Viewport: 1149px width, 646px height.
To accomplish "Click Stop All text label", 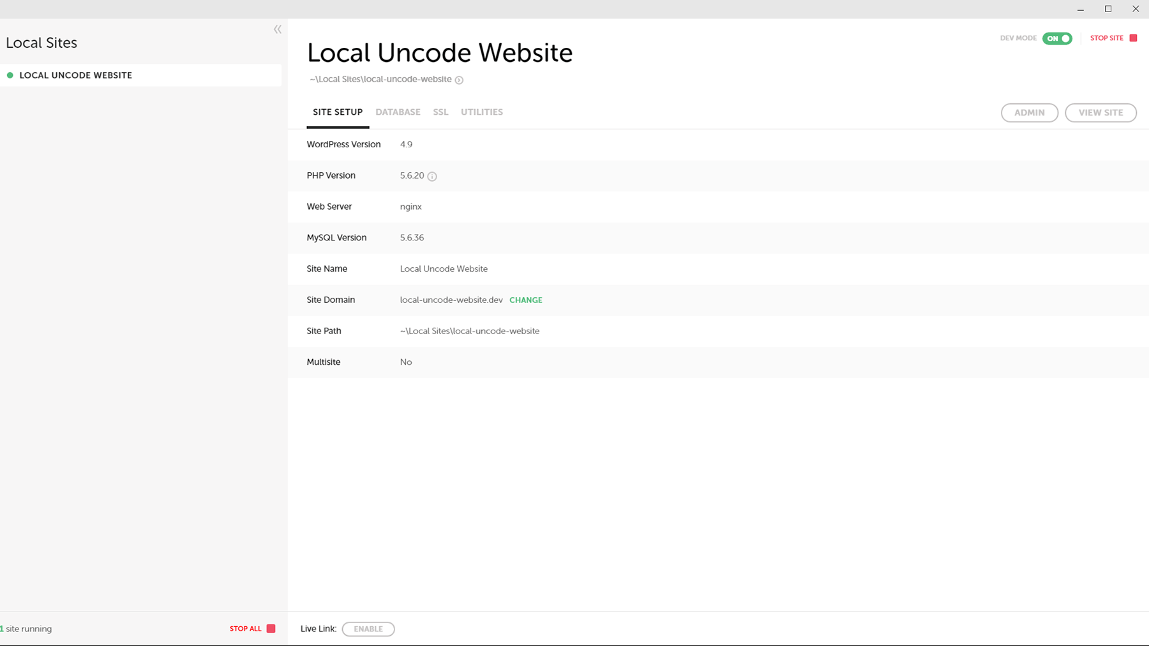I will pos(246,629).
